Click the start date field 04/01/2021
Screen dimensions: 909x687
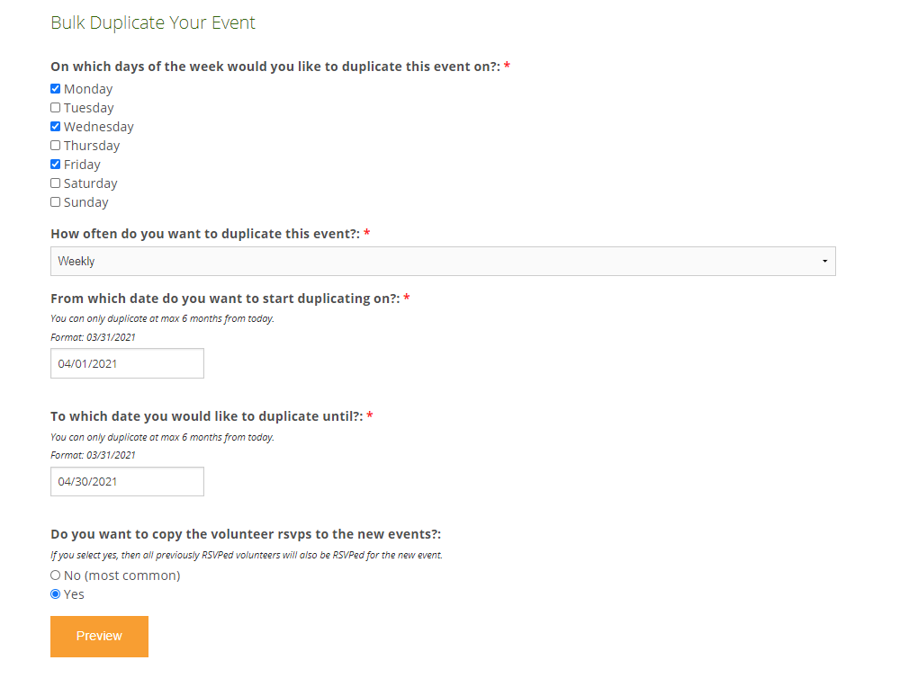tap(127, 364)
